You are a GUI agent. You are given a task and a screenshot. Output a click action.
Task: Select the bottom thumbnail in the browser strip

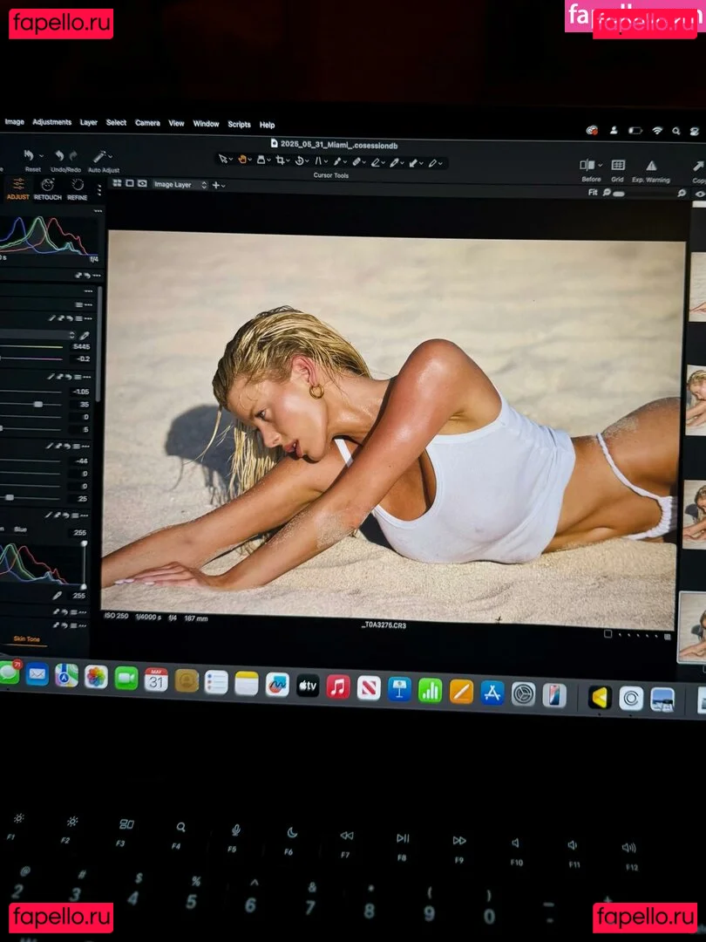tap(693, 626)
